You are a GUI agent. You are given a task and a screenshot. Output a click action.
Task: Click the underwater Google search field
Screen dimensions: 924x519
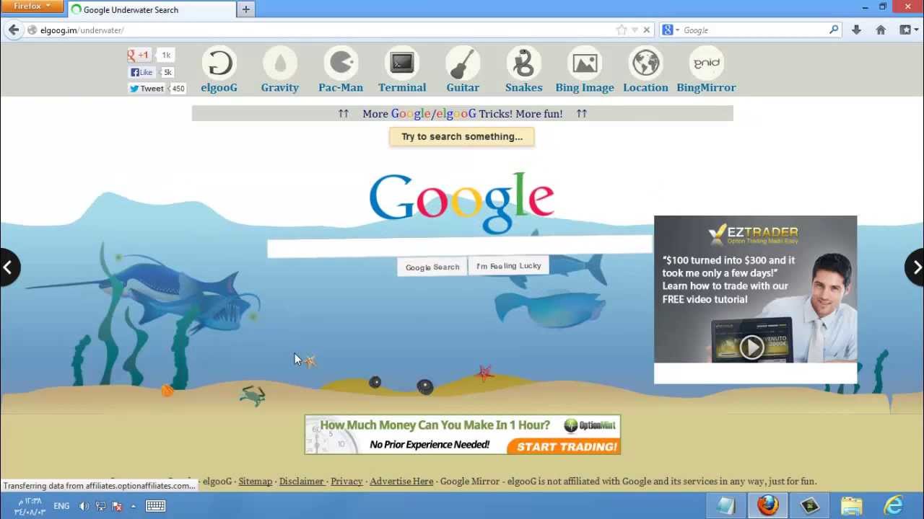tap(459, 248)
